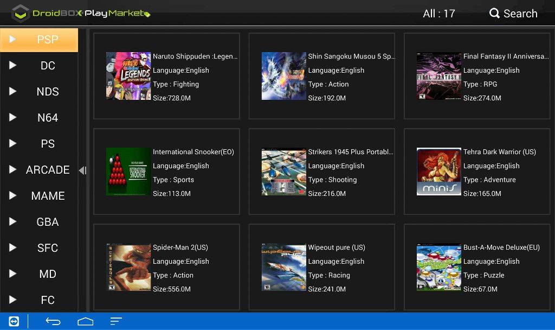Open Wipeout pure cover thumbnail
The image size is (555, 330).
[x=284, y=267]
